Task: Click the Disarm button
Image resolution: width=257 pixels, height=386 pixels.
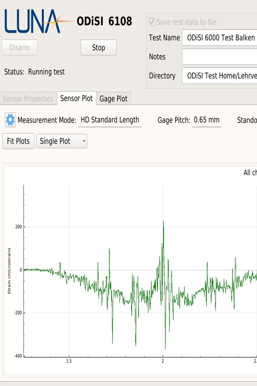Action: [x=20, y=47]
